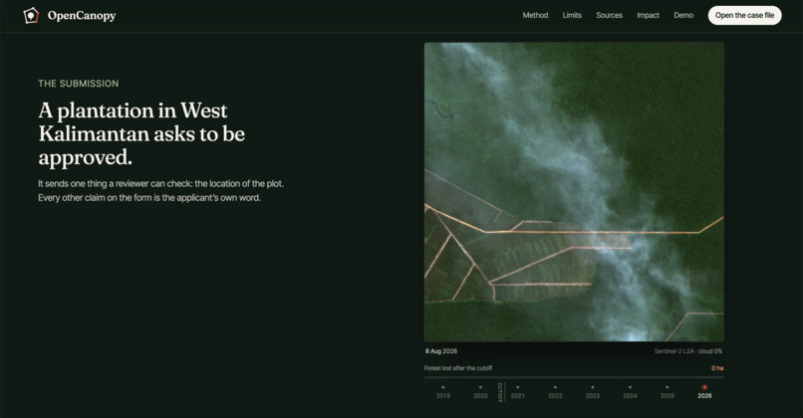
Task: Select the 2022 timeline marker
Action: 555,392
